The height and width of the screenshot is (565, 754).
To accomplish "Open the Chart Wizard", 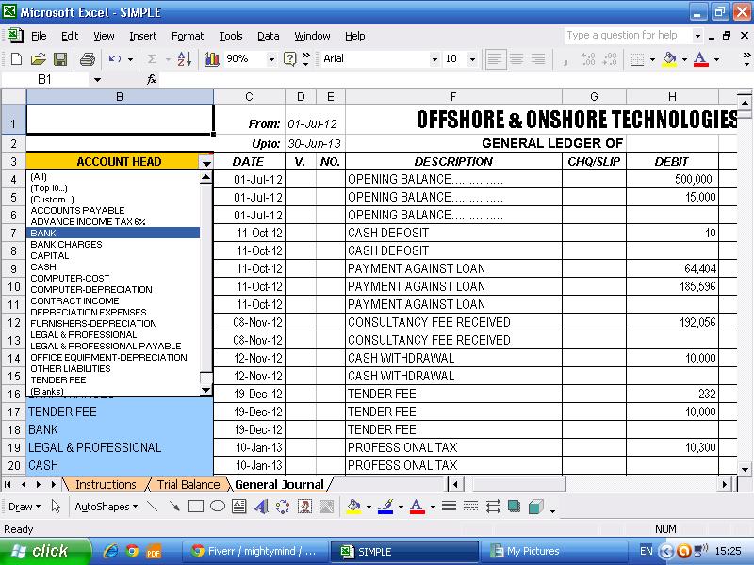I will point(209,58).
